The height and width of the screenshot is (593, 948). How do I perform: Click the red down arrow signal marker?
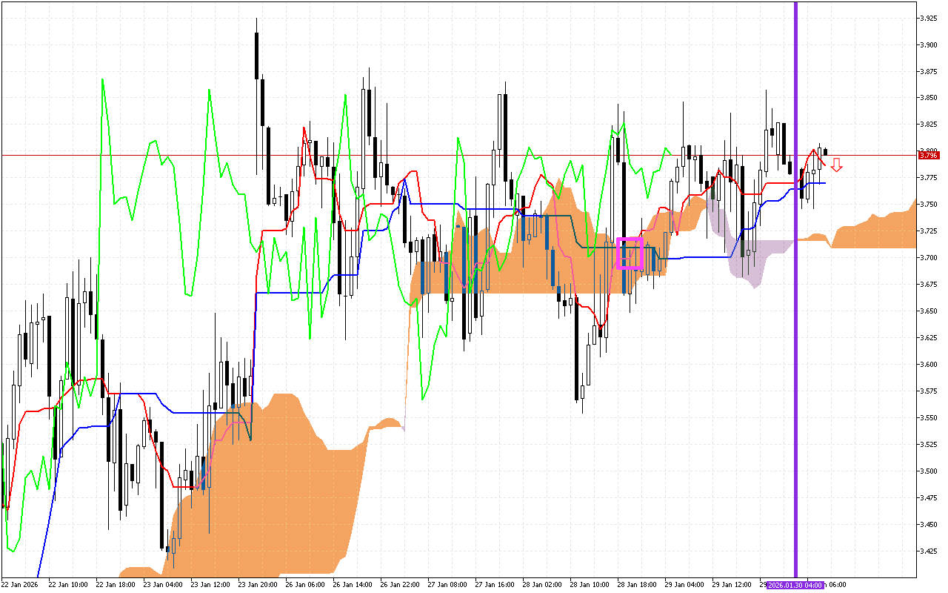coord(836,165)
